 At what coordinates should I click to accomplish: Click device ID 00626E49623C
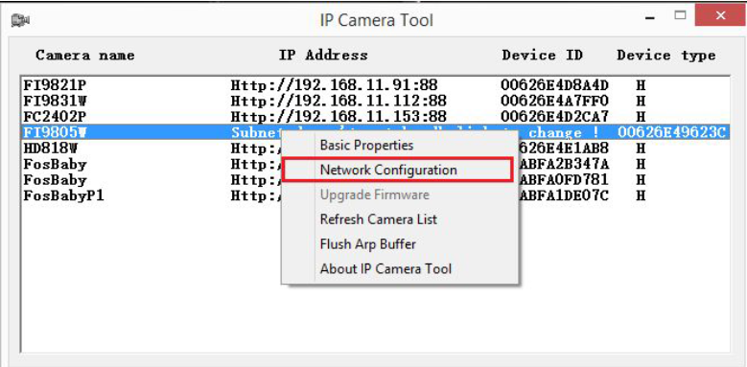tap(672, 132)
